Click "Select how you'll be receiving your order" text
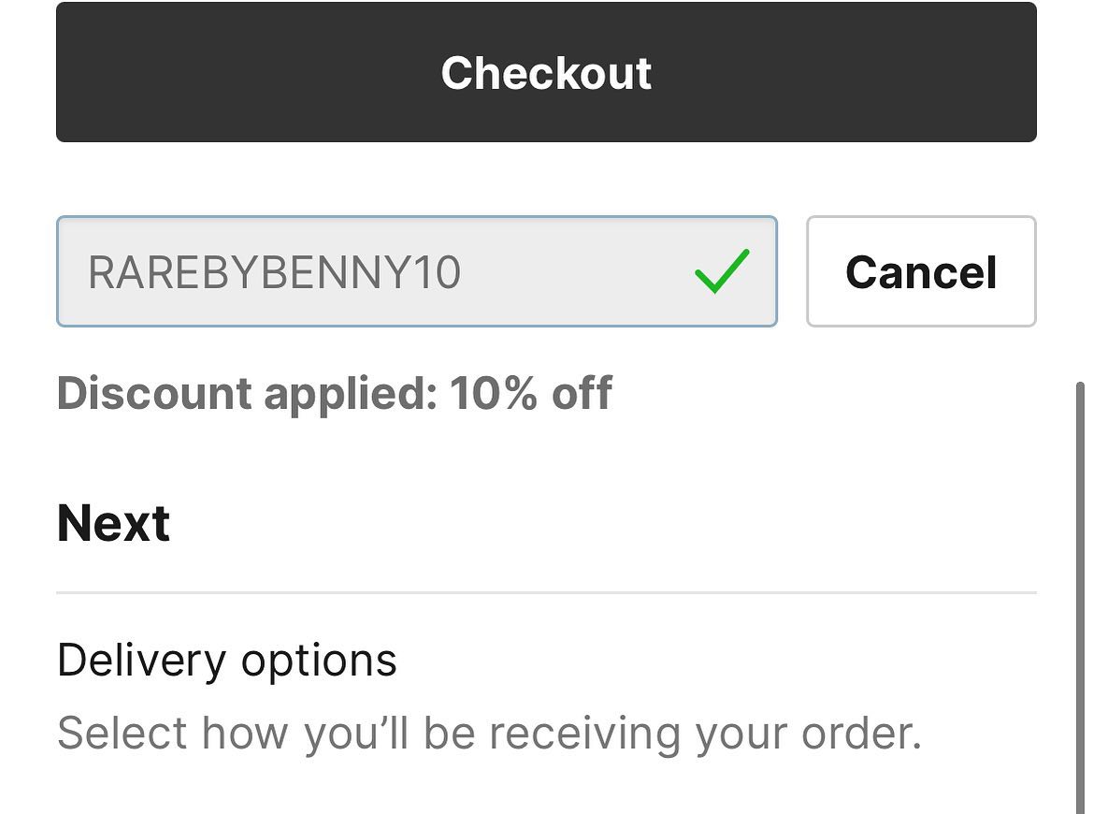The height and width of the screenshot is (814, 1093). coord(489,734)
